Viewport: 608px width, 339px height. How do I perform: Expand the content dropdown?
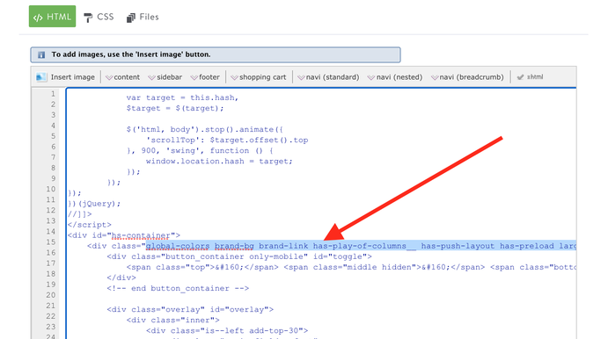[x=122, y=77]
